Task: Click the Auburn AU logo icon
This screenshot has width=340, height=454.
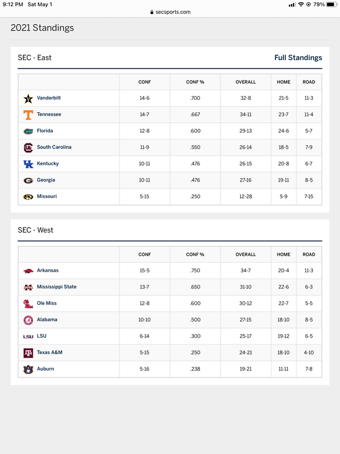Action: pyautogui.click(x=28, y=369)
